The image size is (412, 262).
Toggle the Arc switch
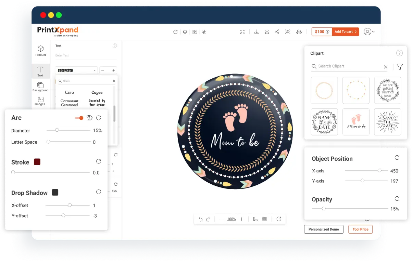tap(79, 118)
